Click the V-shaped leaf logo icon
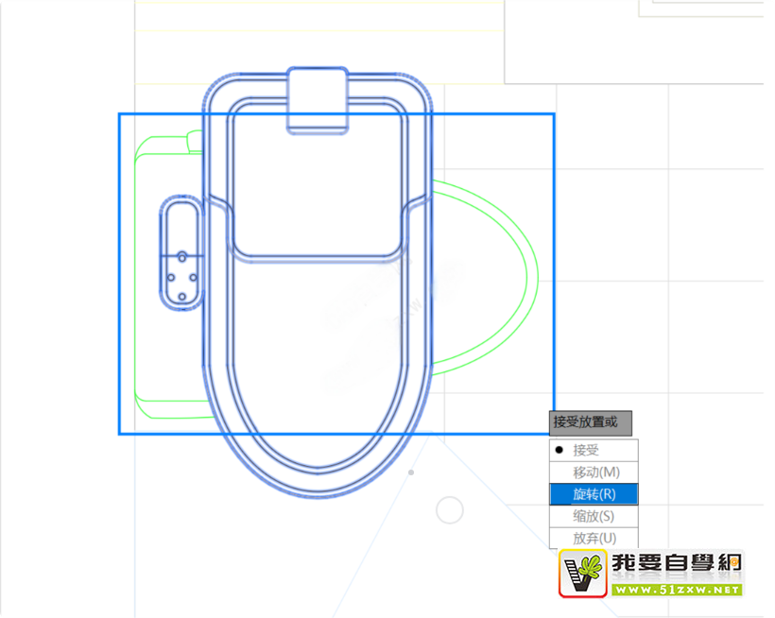 pyautogui.click(x=582, y=574)
